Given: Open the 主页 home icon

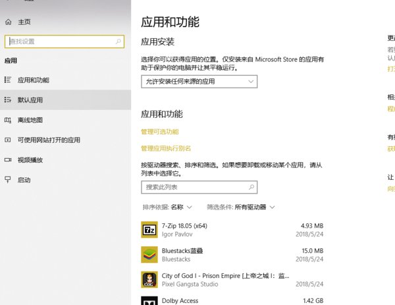Looking at the screenshot, I should [9, 22].
